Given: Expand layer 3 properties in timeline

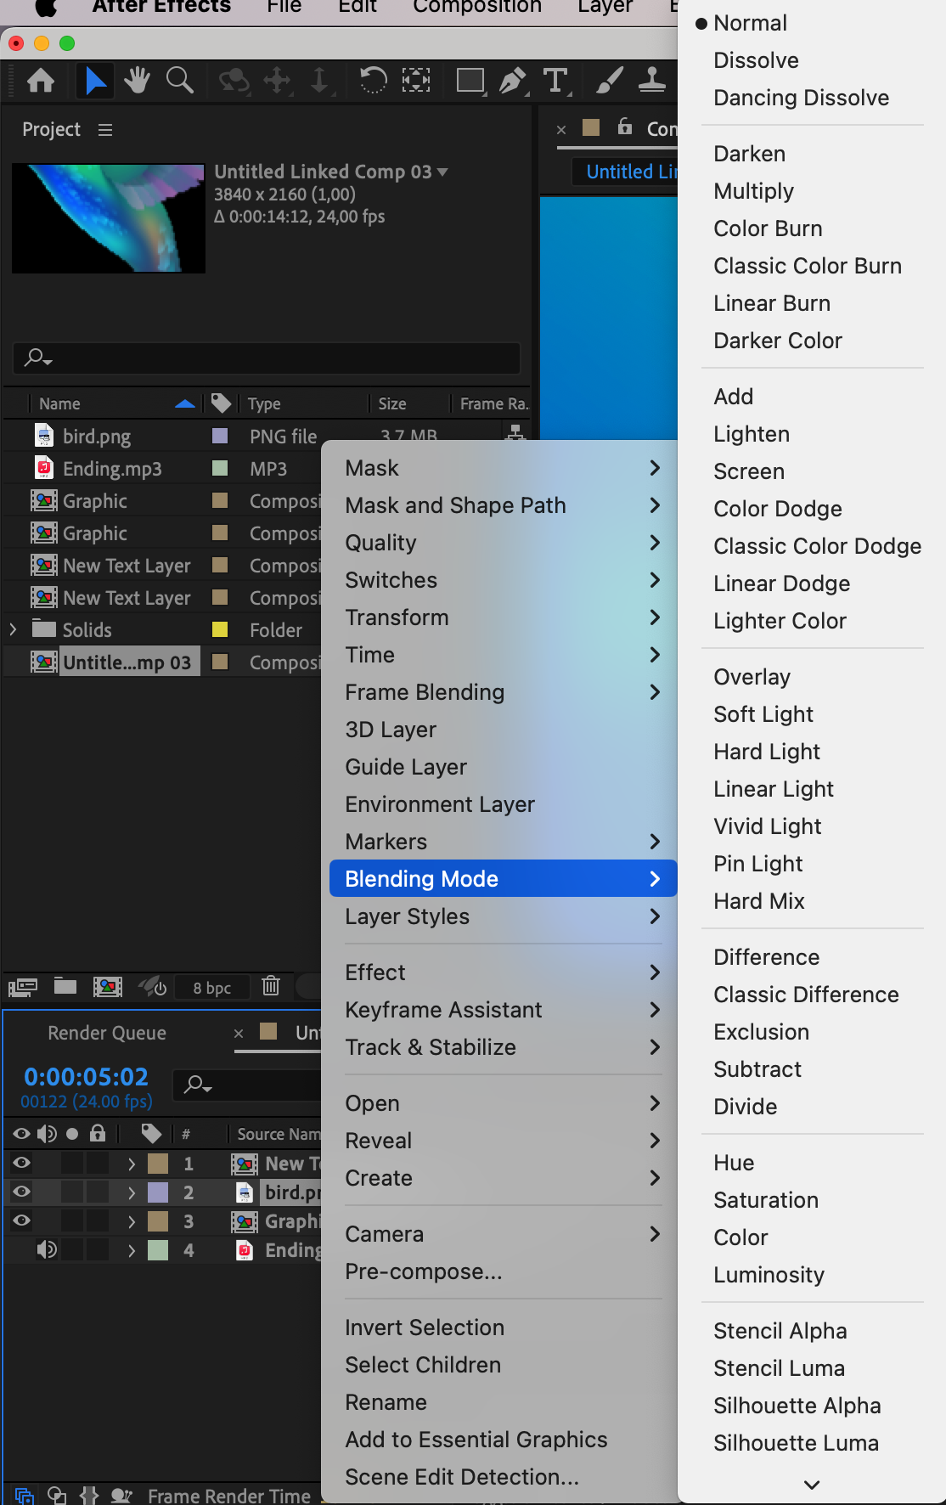Looking at the screenshot, I should coord(132,1221).
